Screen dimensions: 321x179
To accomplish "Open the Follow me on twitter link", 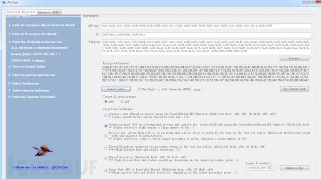I will 40,167.
